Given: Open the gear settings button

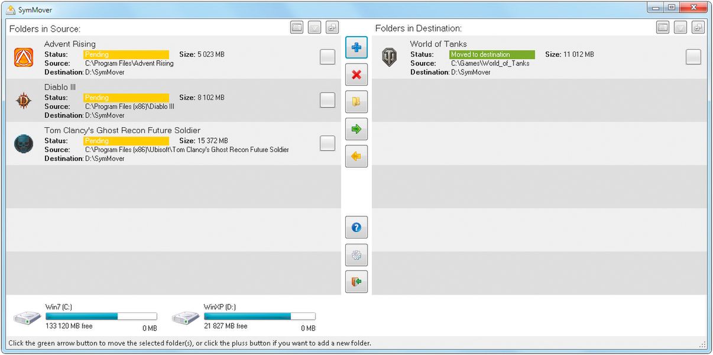Looking at the screenshot, I should (356, 255).
